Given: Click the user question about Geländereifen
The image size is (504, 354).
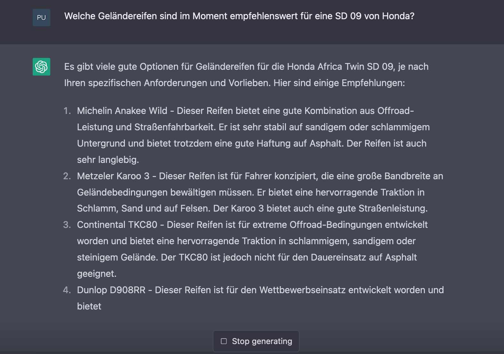Looking at the screenshot, I should (x=239, y=16).
